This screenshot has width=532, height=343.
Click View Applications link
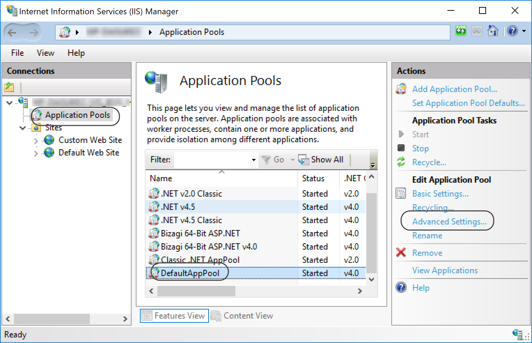[x=445, y=270]
